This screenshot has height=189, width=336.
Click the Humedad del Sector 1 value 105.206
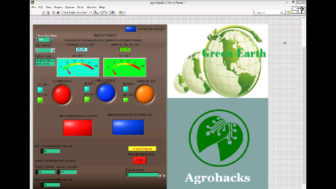click(x=81, y=49)
